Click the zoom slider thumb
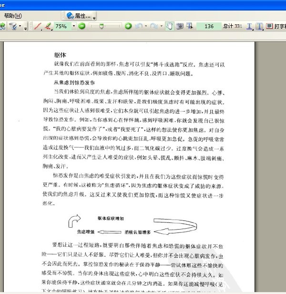 point(102,26)
